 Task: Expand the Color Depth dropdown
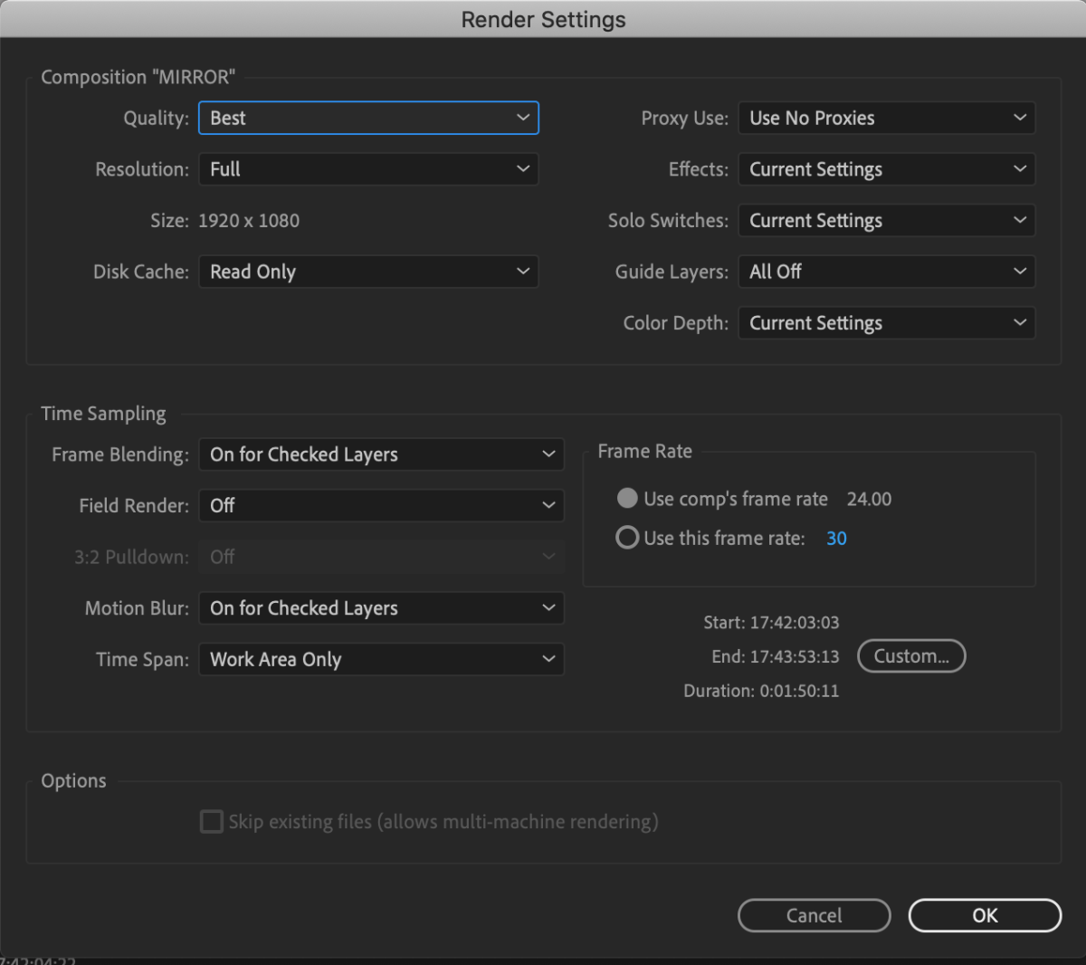[x=887, y=323]
